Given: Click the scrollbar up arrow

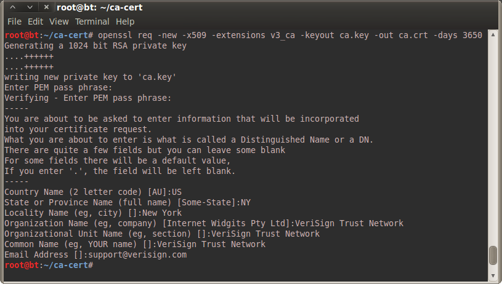Looking at the screenshot, I should pos(493,34).
